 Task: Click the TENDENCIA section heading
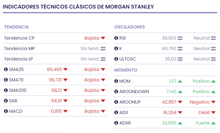[16, 27]
